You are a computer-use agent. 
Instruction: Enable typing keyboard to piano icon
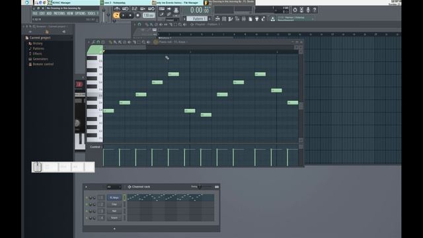tap(161, 9)
